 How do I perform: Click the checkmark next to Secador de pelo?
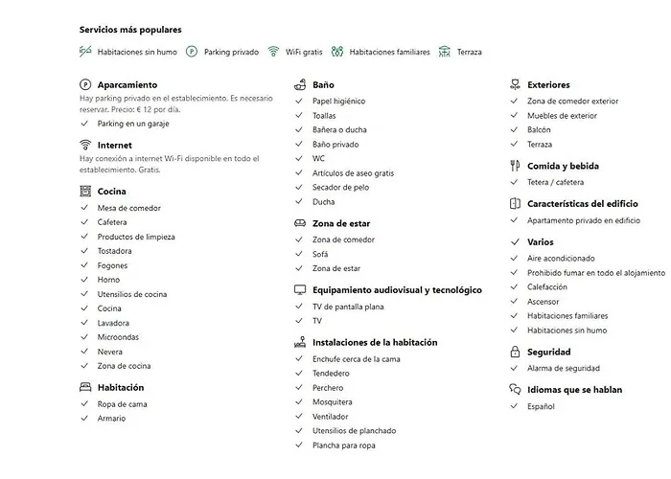299,188
